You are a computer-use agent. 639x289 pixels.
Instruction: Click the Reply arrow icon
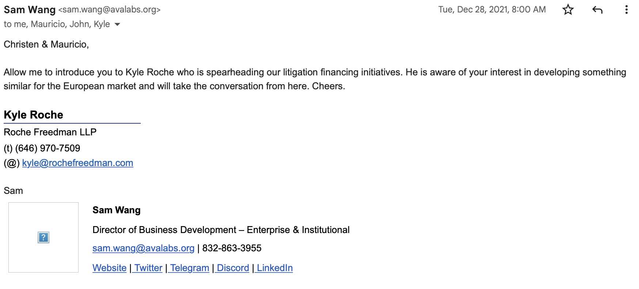(x=597, y=10)
